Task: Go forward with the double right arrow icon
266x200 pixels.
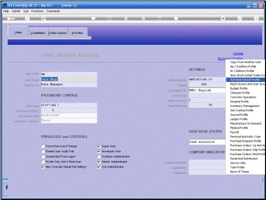Action: click(143, 18)
